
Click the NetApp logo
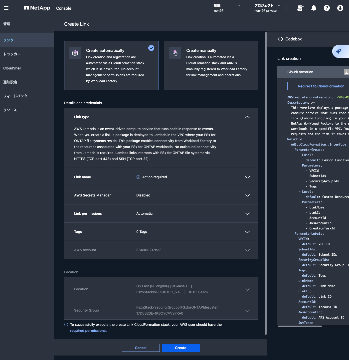37,8
